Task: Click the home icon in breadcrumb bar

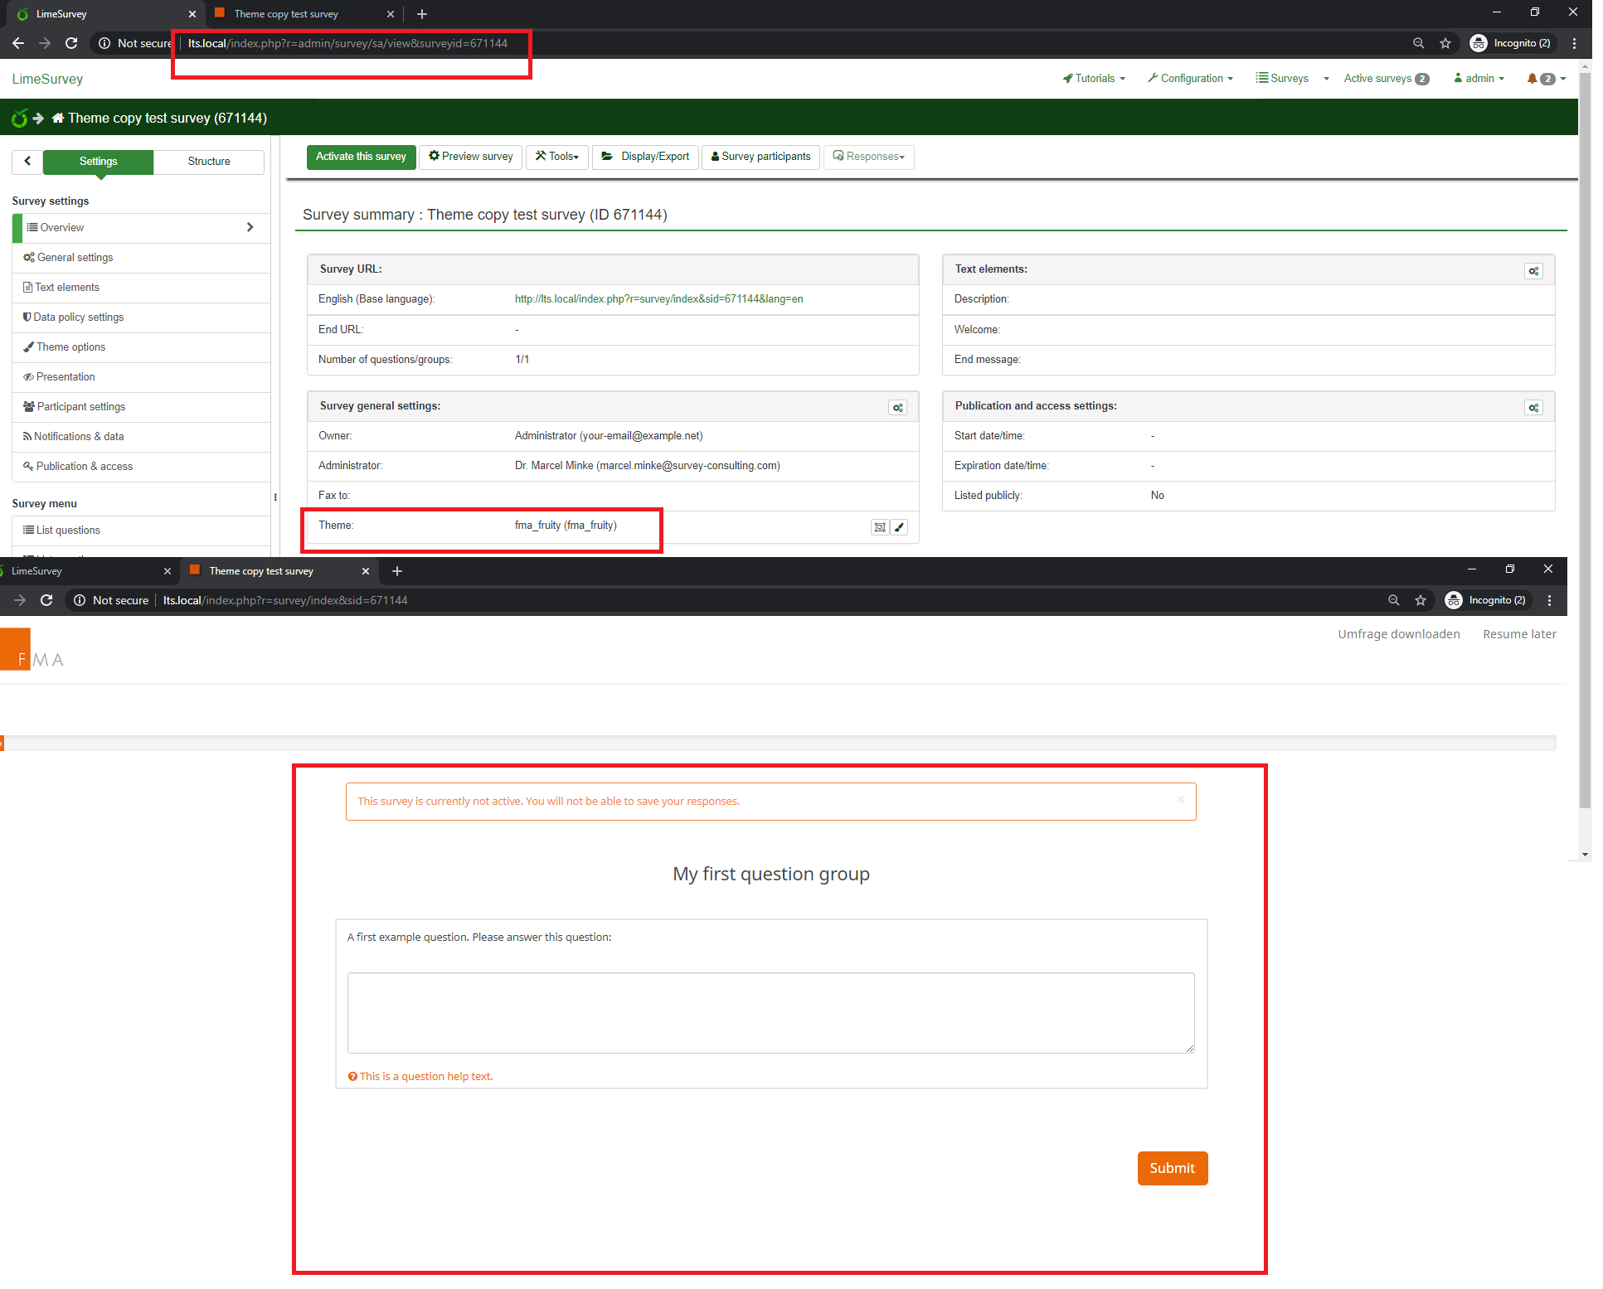Action: tap(58, 119)
